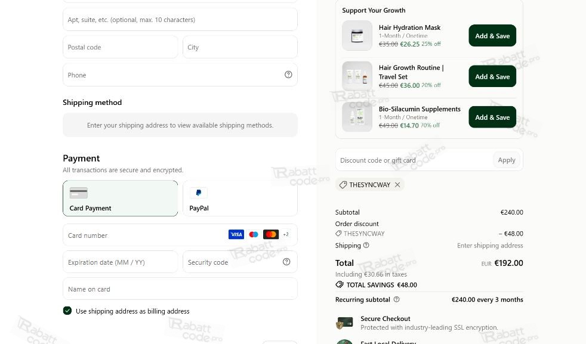The image size is (586, 344).
Task: Click the Maestro card logo
Action: pos(254,234)
